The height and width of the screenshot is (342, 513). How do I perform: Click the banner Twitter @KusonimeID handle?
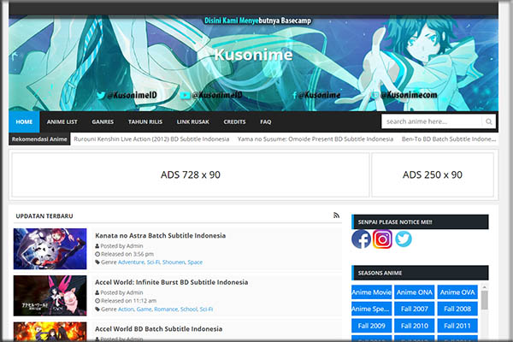127,95
